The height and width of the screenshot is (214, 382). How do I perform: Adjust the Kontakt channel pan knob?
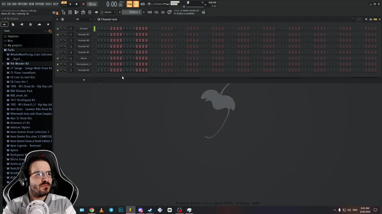61,29
